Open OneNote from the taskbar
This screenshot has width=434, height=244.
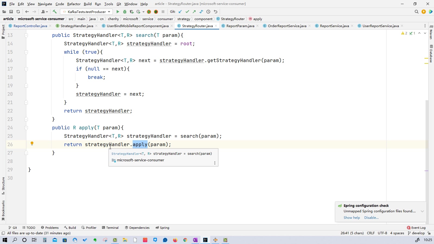(195, 240)
